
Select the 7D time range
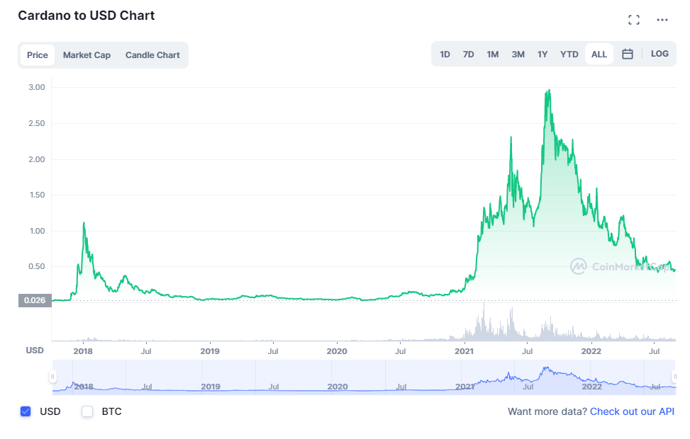coord(468,55)
